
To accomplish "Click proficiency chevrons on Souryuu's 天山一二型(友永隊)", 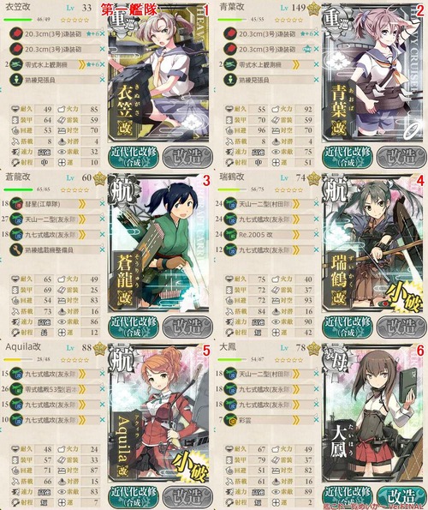I will point(82,219).
